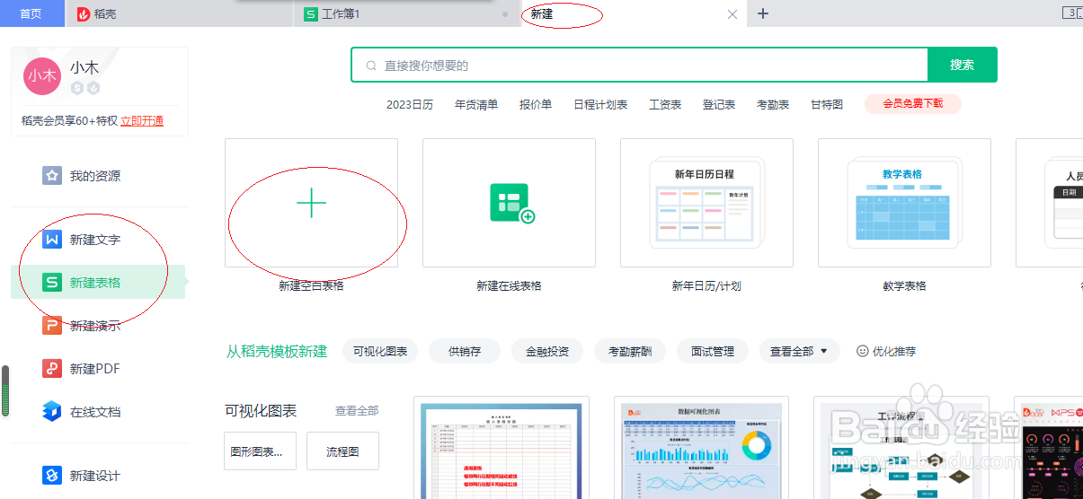The width and height of the screenshot is (1083, 499).
Task: Click the 登记表 search suggestion
Action: (x=719, y=104)
